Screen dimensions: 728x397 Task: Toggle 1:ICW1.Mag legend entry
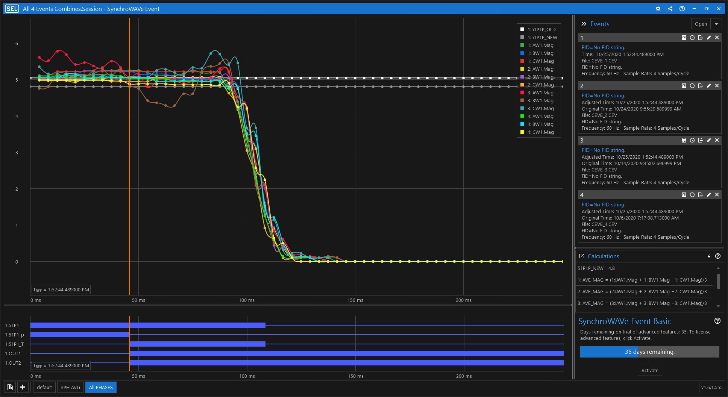[x=537, y=61]
